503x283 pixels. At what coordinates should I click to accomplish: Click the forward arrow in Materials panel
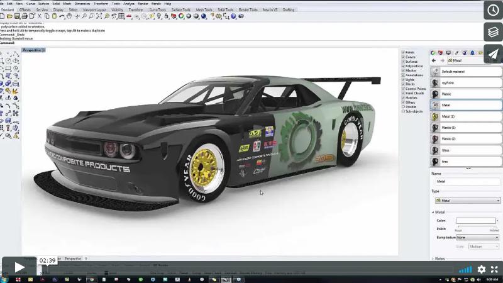(443, 60)
